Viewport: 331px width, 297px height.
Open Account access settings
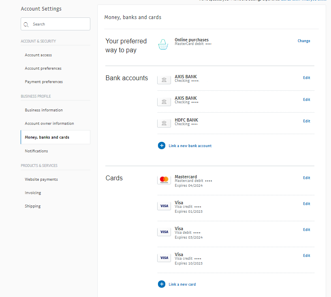point(38,55)
